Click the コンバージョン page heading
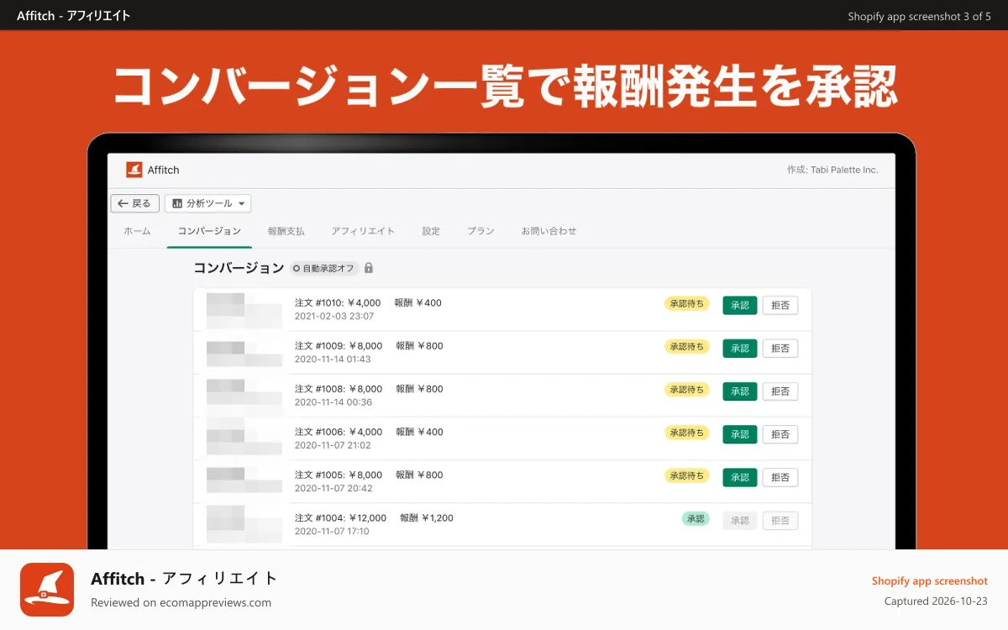Viewport: 1008px width, 630px height. (x=239, y=268)
